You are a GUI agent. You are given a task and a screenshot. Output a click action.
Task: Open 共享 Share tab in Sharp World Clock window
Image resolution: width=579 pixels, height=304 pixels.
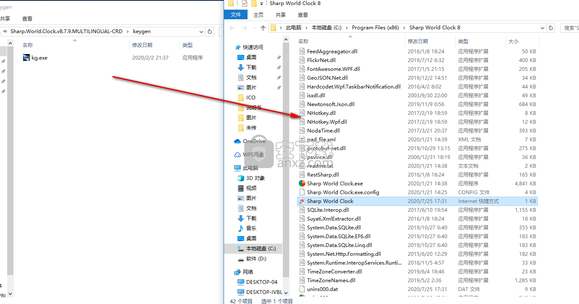click(x=281, y=15)
